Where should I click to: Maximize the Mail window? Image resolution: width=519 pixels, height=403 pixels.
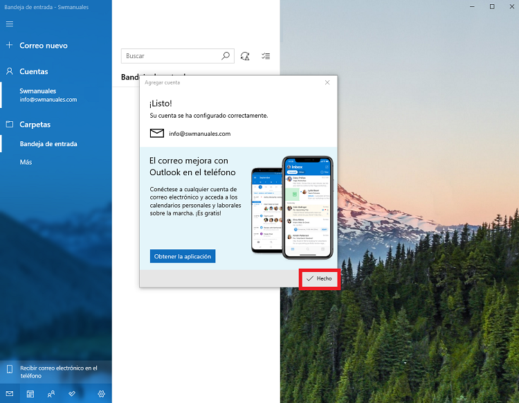tap(492, 7)
